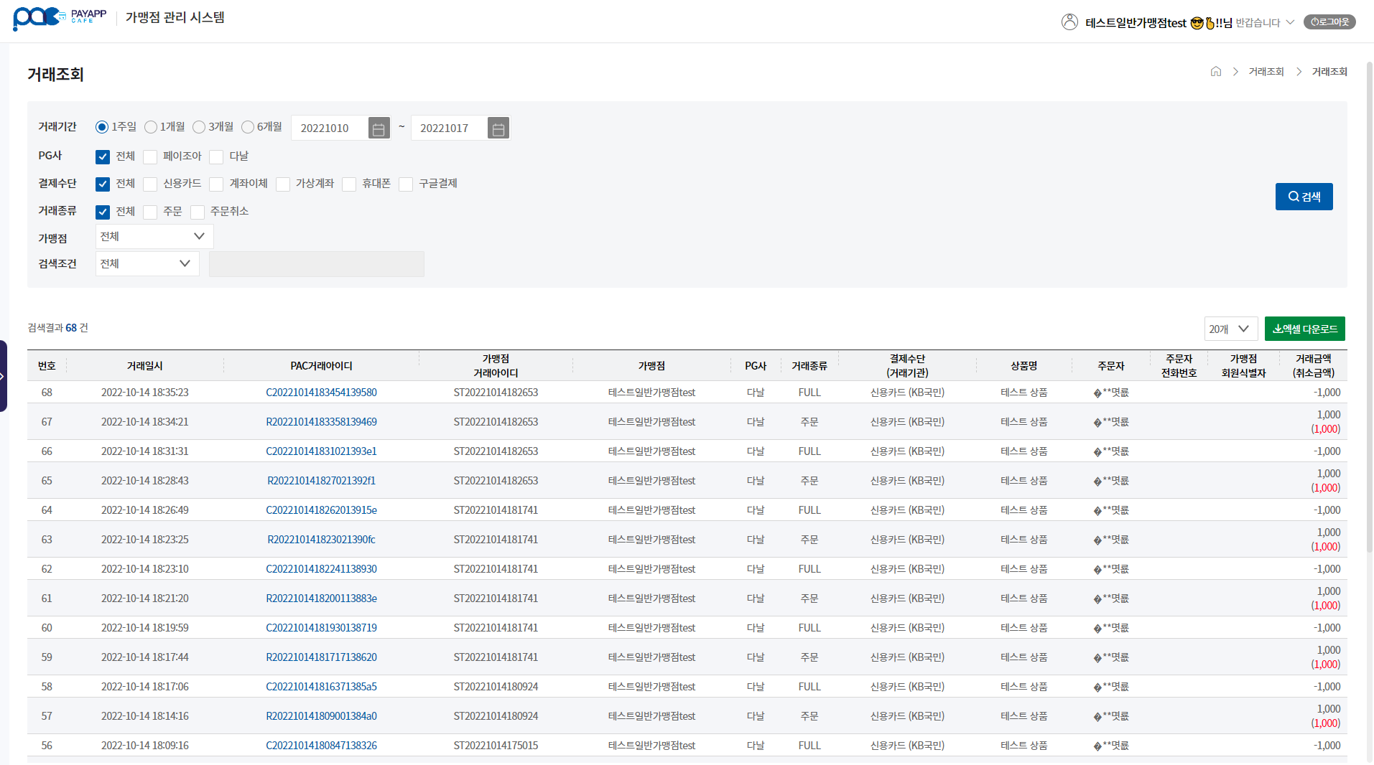Check the 다날 PG checkbox
The width and height of the screenshot is (1374, 765).
[x=216, y=156]
